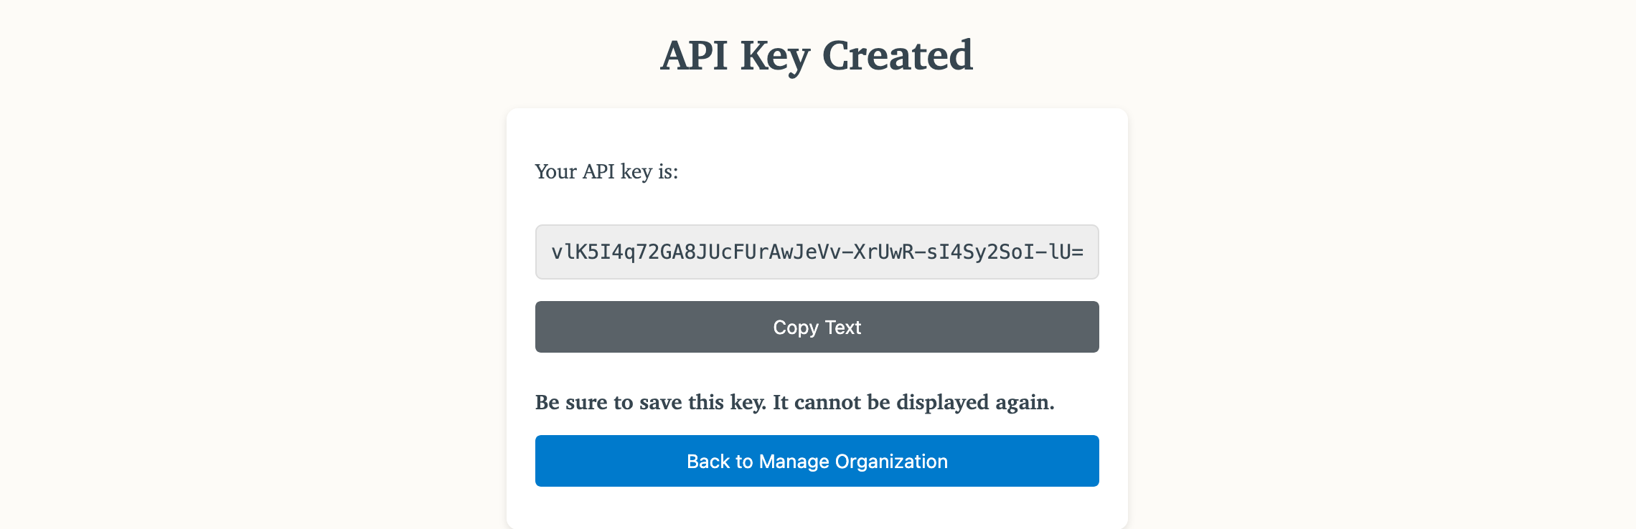Click the "API Key Created" heading
The height and width of the screenshot is (529, 1636).
pyautogui.click(x=817, y=55)
